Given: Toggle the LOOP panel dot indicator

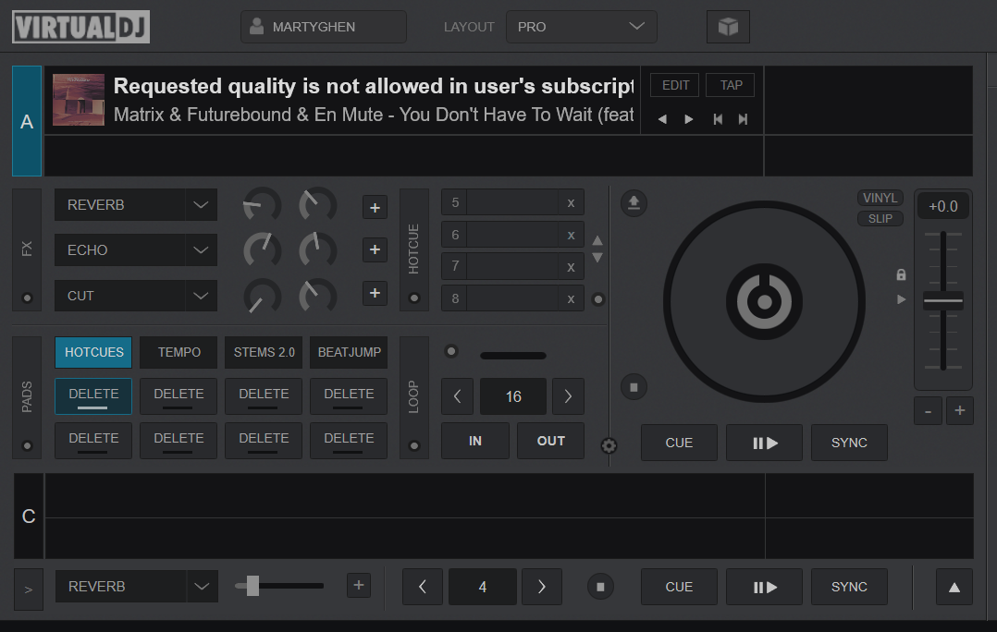Looking at the screenshot, I should coord(414,446).
